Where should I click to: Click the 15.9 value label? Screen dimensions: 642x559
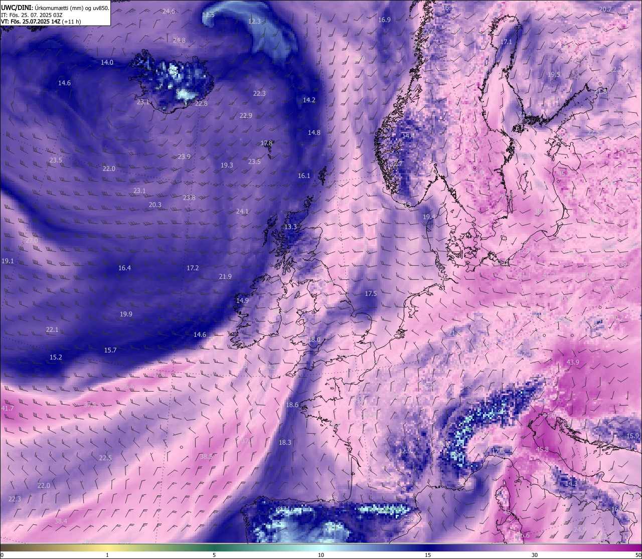click(633, 436)
